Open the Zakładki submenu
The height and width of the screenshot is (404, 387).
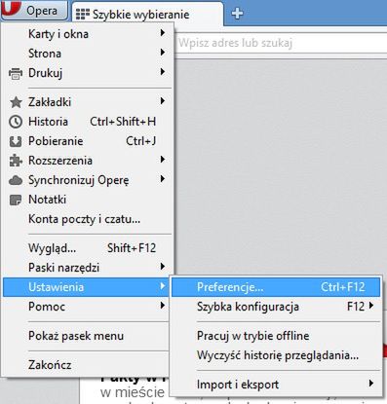coord(88,102)
